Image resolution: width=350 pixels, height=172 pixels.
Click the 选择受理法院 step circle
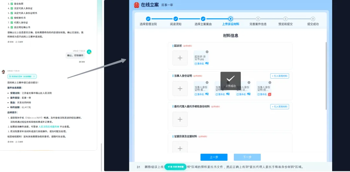coord(148,19)
